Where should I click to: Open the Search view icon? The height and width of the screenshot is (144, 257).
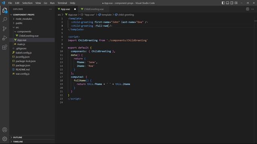point(4,20)
